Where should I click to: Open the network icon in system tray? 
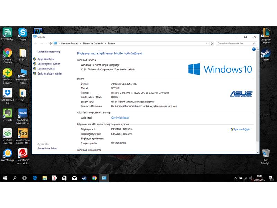tap(246, 178)
